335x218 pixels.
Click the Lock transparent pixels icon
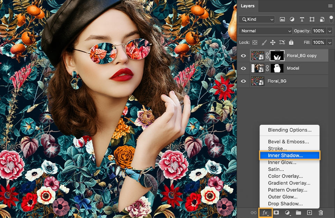[x=255, y=42]
